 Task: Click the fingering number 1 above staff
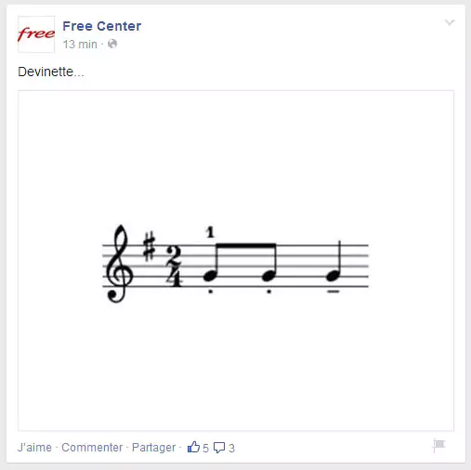(210, 232)
